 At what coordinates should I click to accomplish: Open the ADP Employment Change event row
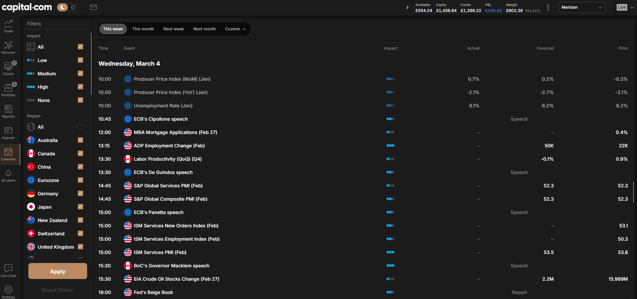169,146
